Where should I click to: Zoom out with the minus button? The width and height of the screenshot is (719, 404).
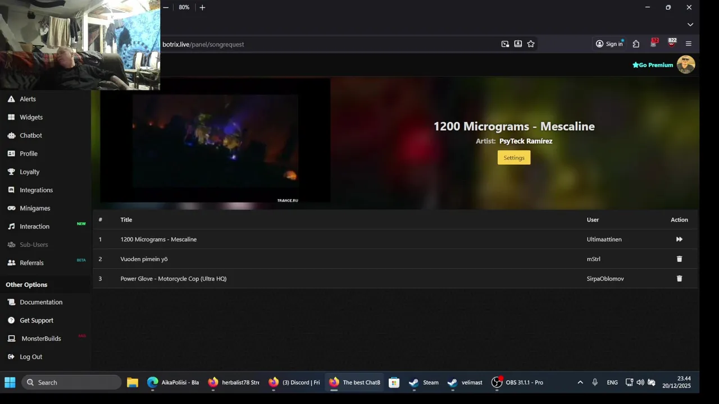166,7
